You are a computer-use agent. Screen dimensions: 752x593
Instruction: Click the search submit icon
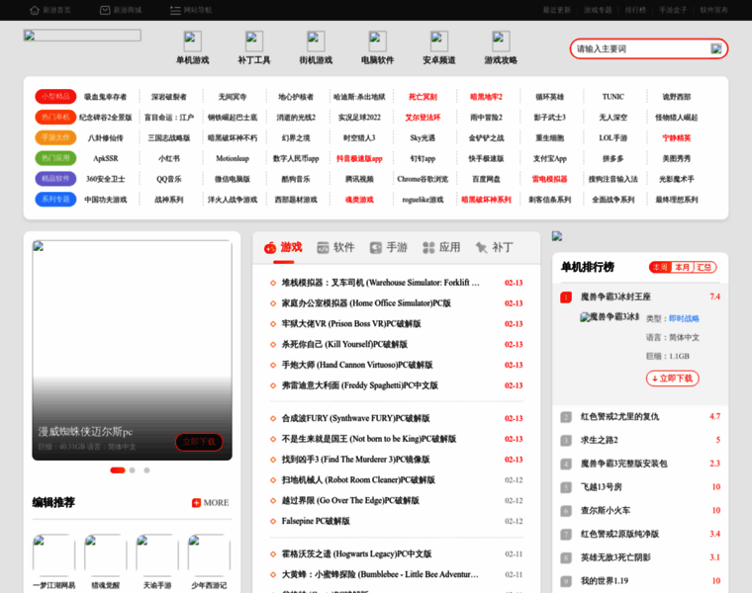716,48
